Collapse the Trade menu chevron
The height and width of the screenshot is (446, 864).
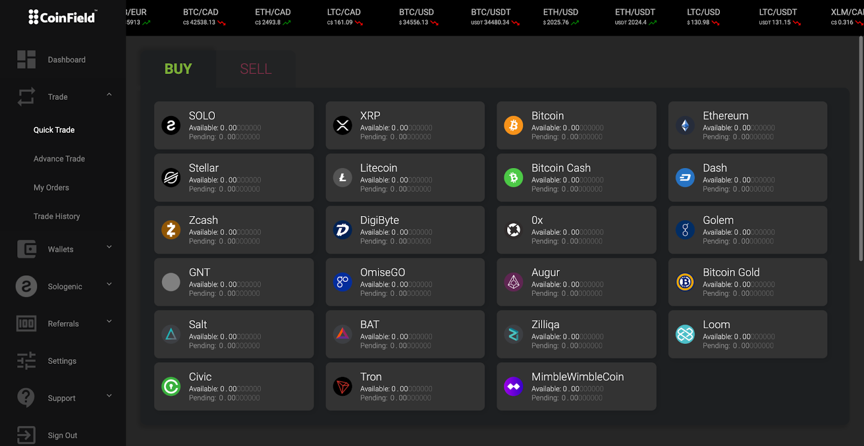(109, 94)
